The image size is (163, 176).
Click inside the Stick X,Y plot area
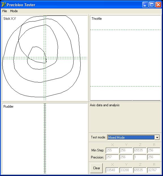pyautogui.click(x=45, y=58)
